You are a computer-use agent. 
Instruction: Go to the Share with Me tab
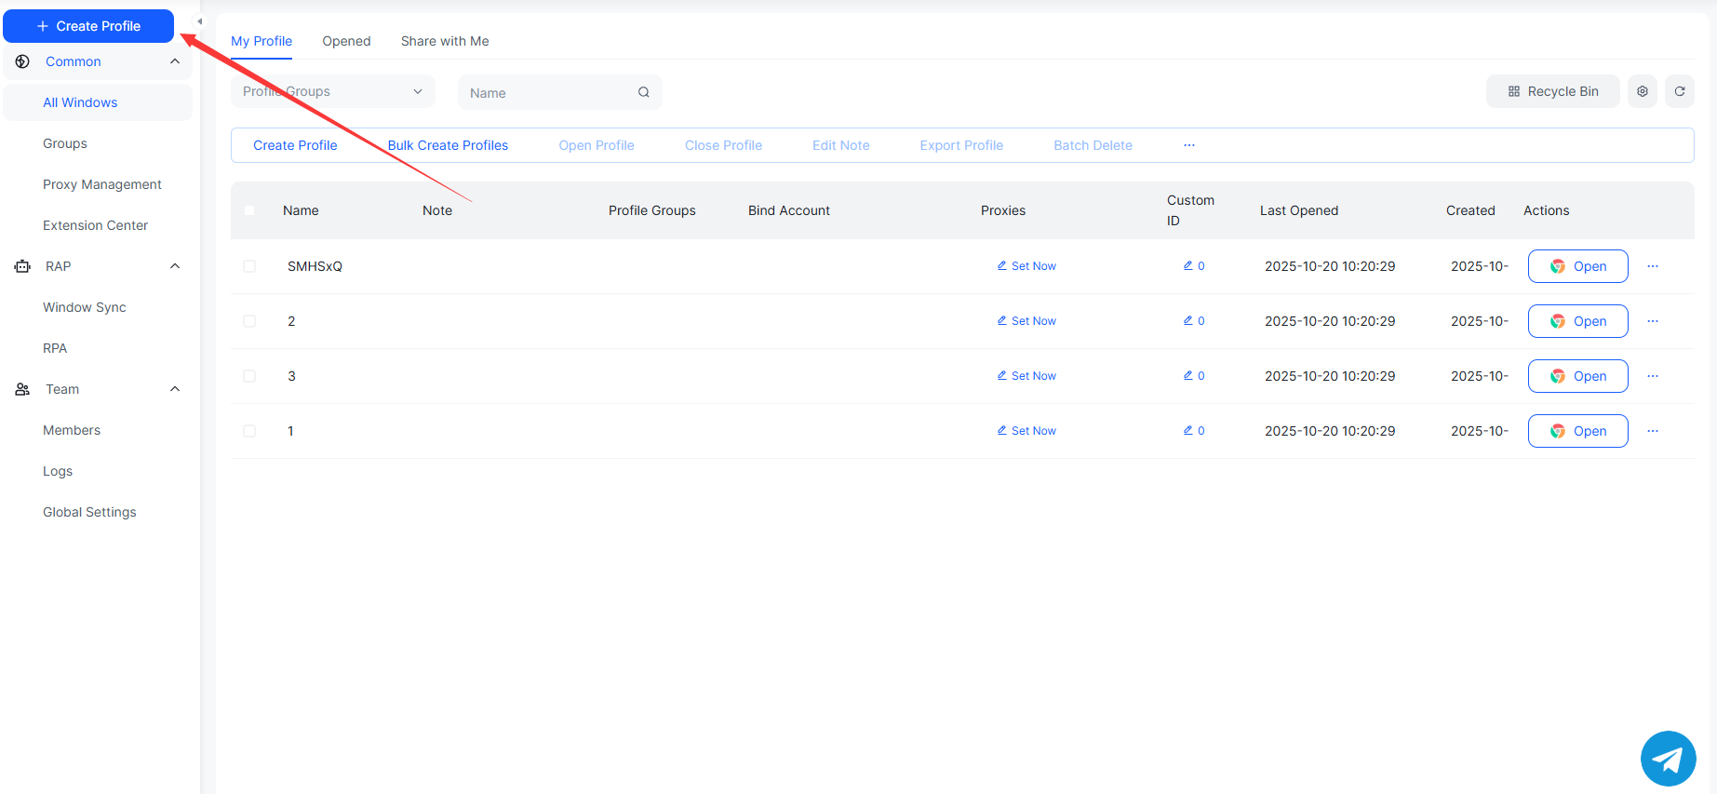pos(445,41)
